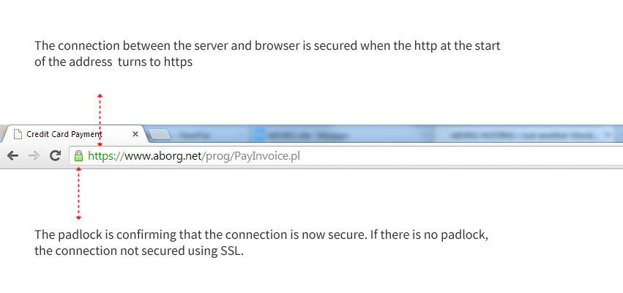Close the Credit Card Payment tab
Image resolution: width=623 pixels, height=293 pixels.
[x=135, y=135]
